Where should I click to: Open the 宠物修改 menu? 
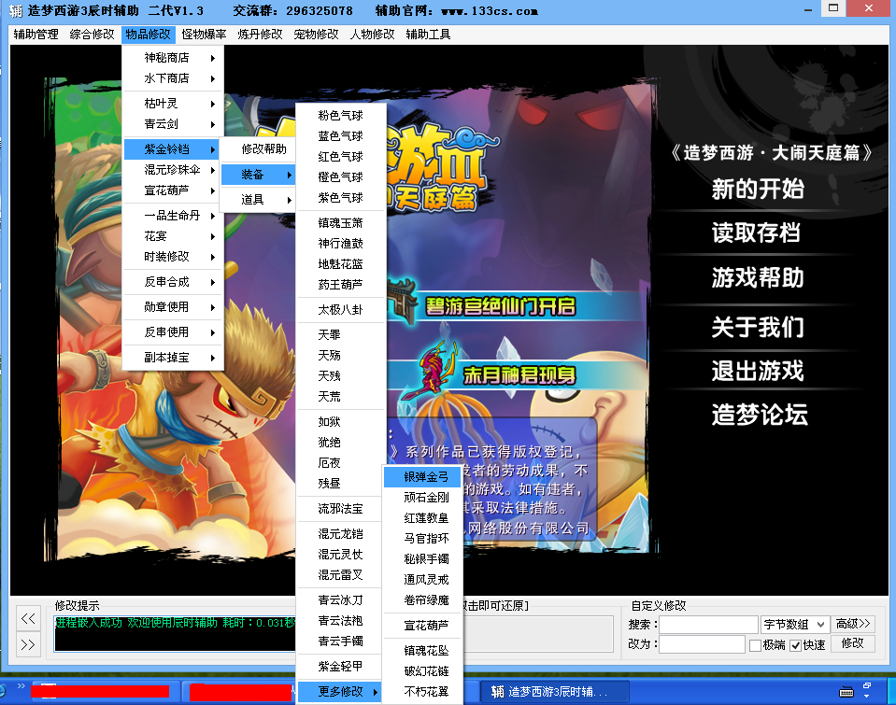[316, 35]
